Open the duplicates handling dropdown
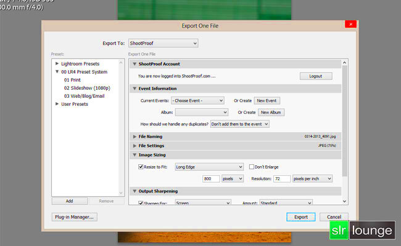401x246 pixels. (x=239, y=124)
